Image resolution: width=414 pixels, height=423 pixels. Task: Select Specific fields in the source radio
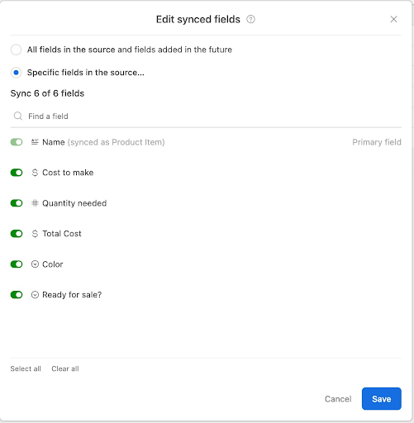(x=16, y=73)
